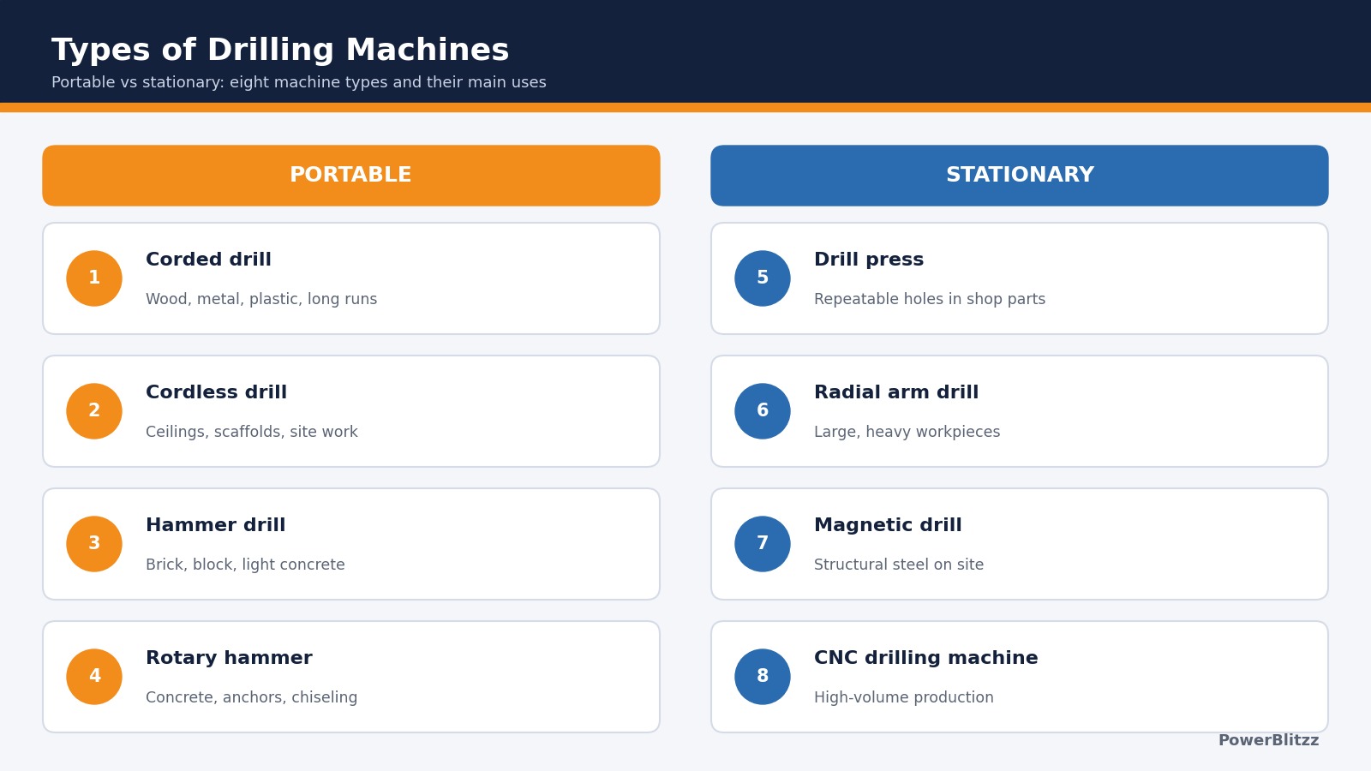1371x771 pixels.
Task: Click 'Brick, block, light concrete' text
Action: (x=245, y=565)
